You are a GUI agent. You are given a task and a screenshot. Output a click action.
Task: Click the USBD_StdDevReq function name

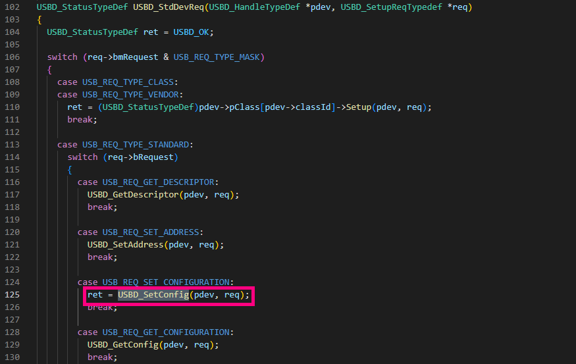click(x=169, y=7)
